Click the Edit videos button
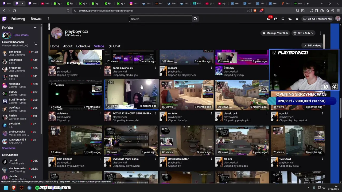The height and width of the screenshot is (192, 342). pyautogui.click(x=312, y=46)
